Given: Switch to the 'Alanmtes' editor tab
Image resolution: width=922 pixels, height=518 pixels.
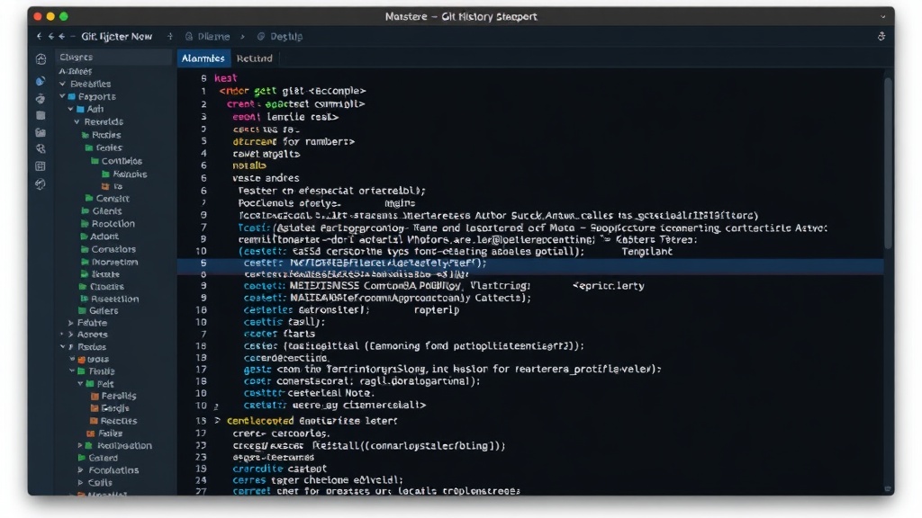Looking at the screenshot, I should pyautogui.click(x=203, y=58).
